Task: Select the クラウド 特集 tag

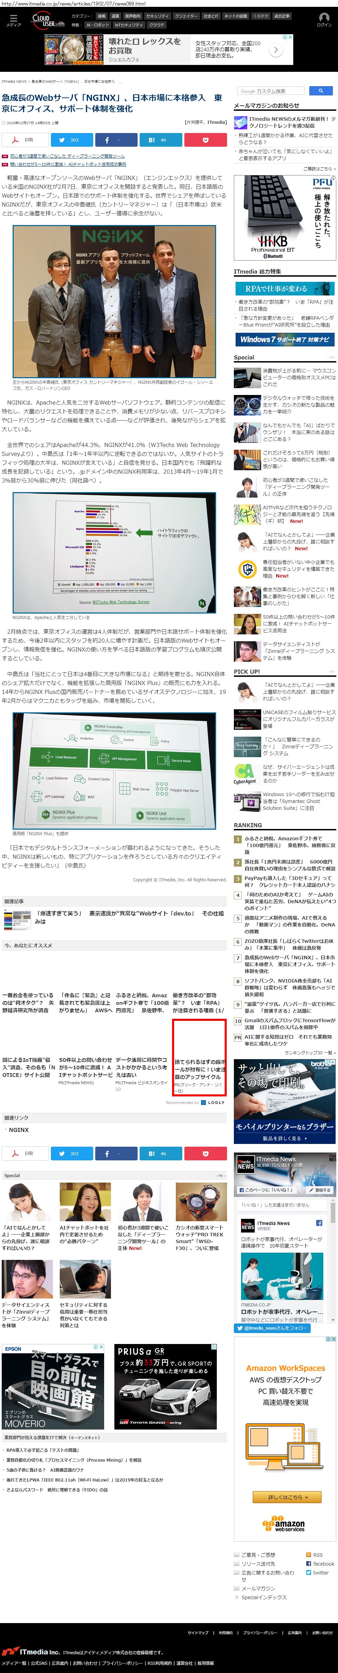Action: (x=156, y=25)
